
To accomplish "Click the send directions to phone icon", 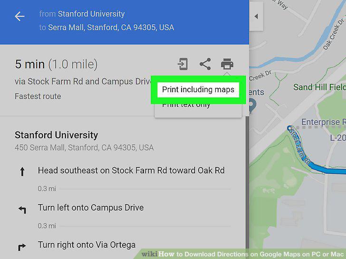I will 183,64.
